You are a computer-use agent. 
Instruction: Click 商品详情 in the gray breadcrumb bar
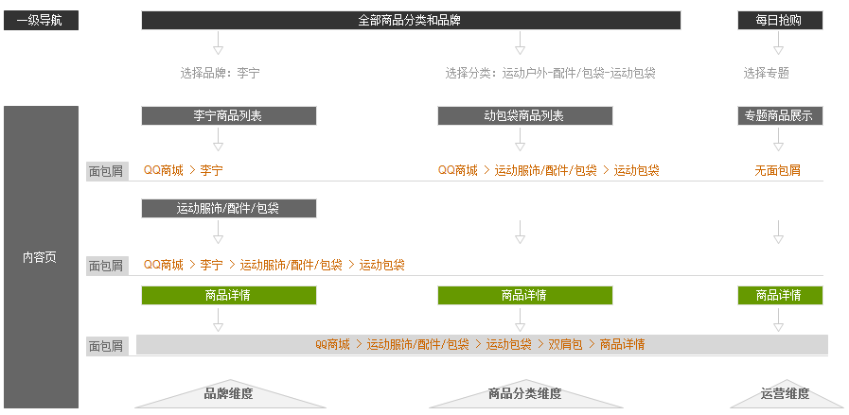622,345
